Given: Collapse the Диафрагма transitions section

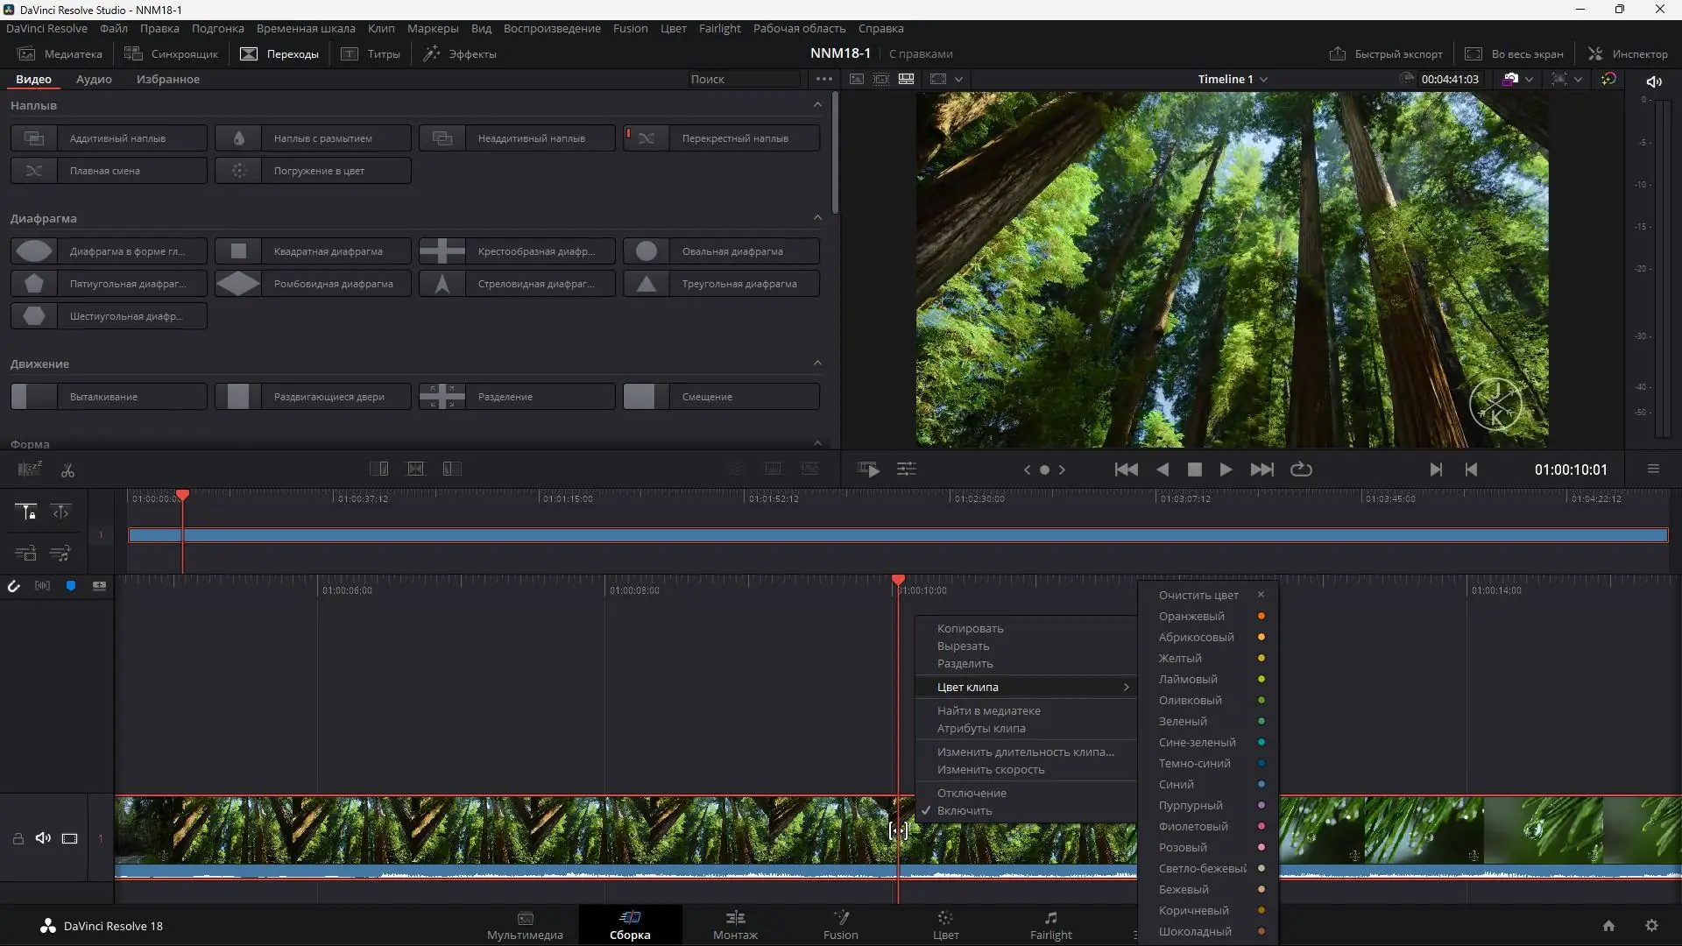Looking at the screenshot, I should [x=817, y=217].
